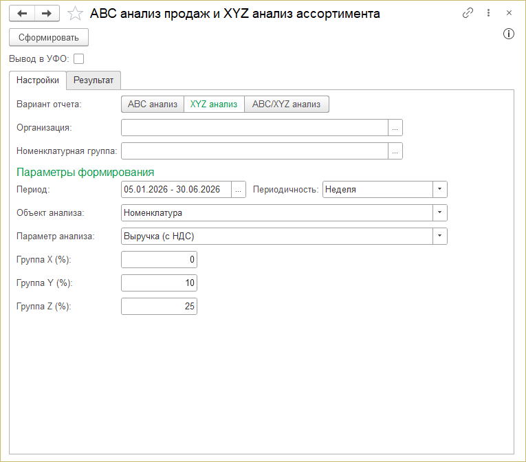
Task: Go back with the left arrow button
Action: coord(22,14)
